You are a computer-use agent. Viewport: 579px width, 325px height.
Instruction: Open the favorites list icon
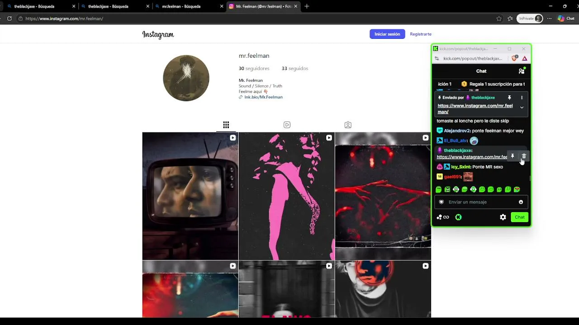(x=510, y=19)
